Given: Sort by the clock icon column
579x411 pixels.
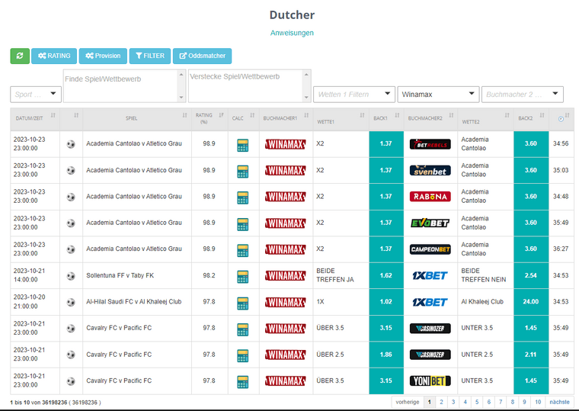Looking at the screenshot, I should [561, 119].
